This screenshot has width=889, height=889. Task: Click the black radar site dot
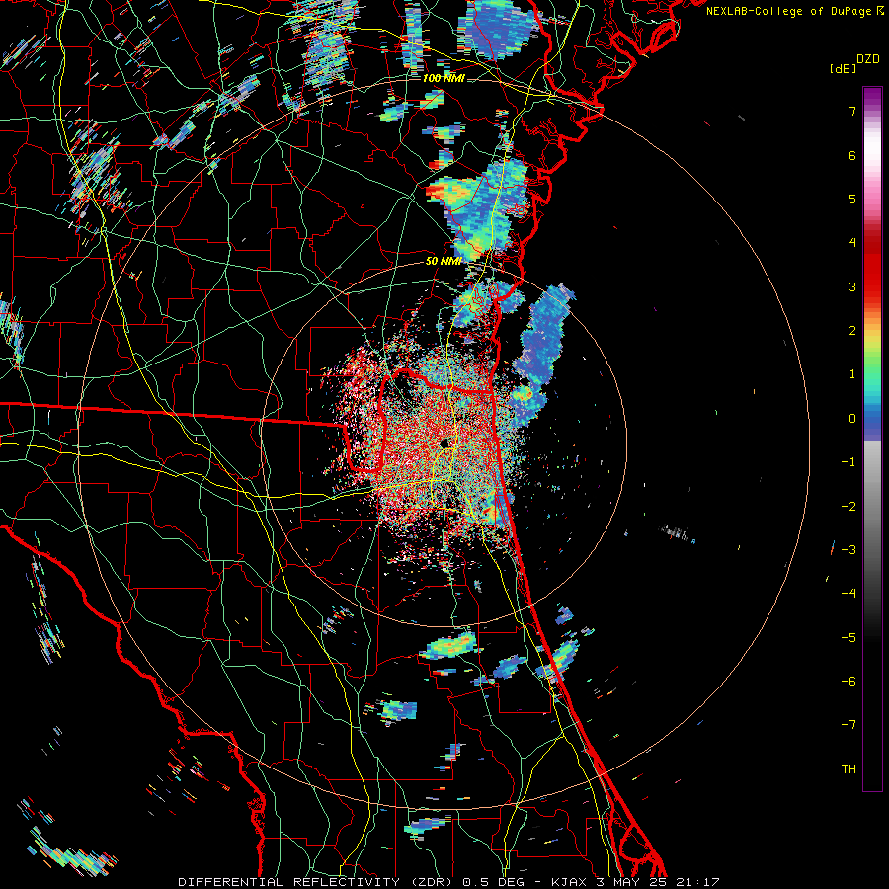(x=445, y=443)
